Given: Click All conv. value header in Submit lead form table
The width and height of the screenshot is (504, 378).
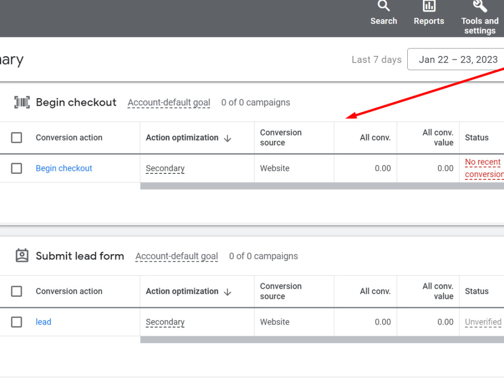Looking at the screenshot, I should point(438,291).
